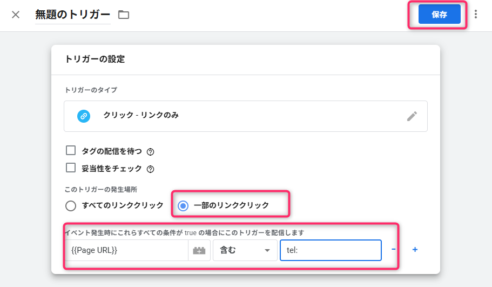This screenshot has height=287, width=492.
Task: Remove the condition row with minus button
Action: point(394,250)
